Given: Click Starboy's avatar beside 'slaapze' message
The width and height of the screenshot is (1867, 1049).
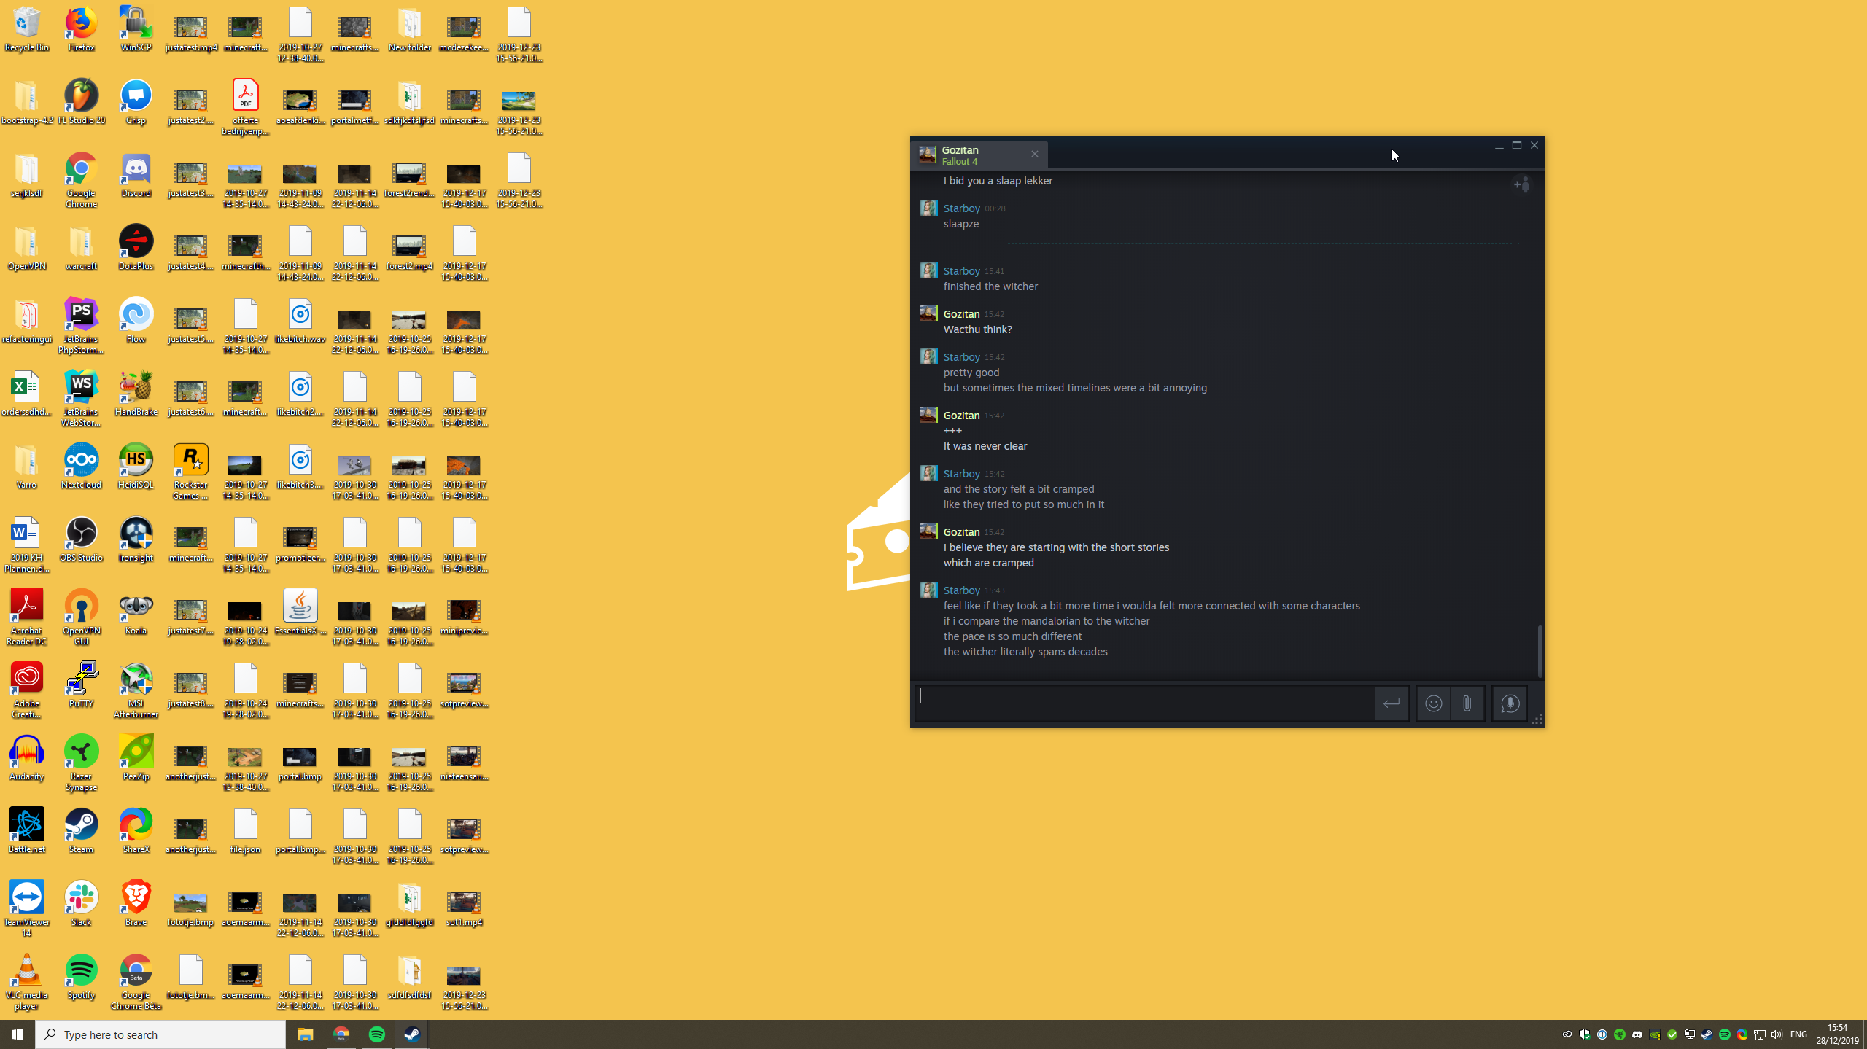Looking at the screenshot, I should click(x=928, y=208).
